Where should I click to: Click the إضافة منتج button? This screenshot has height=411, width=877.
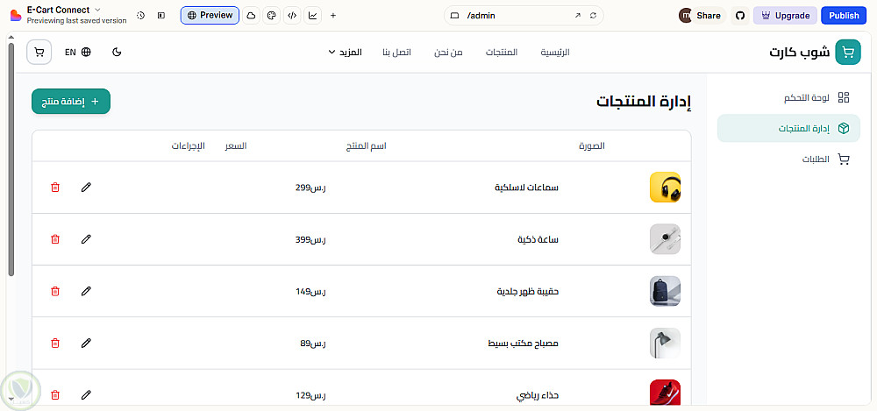click(71, 102)
